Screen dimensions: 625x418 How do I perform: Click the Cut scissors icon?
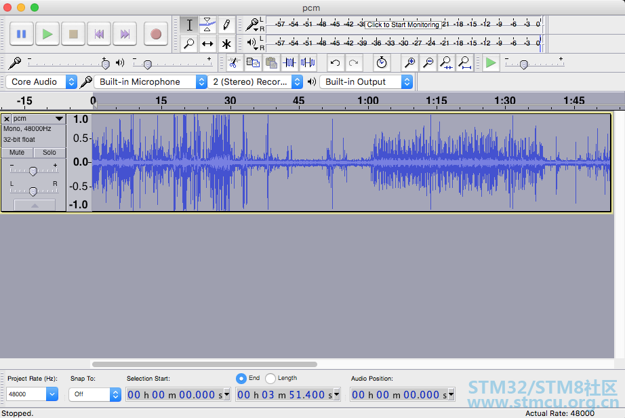[234, 63]
